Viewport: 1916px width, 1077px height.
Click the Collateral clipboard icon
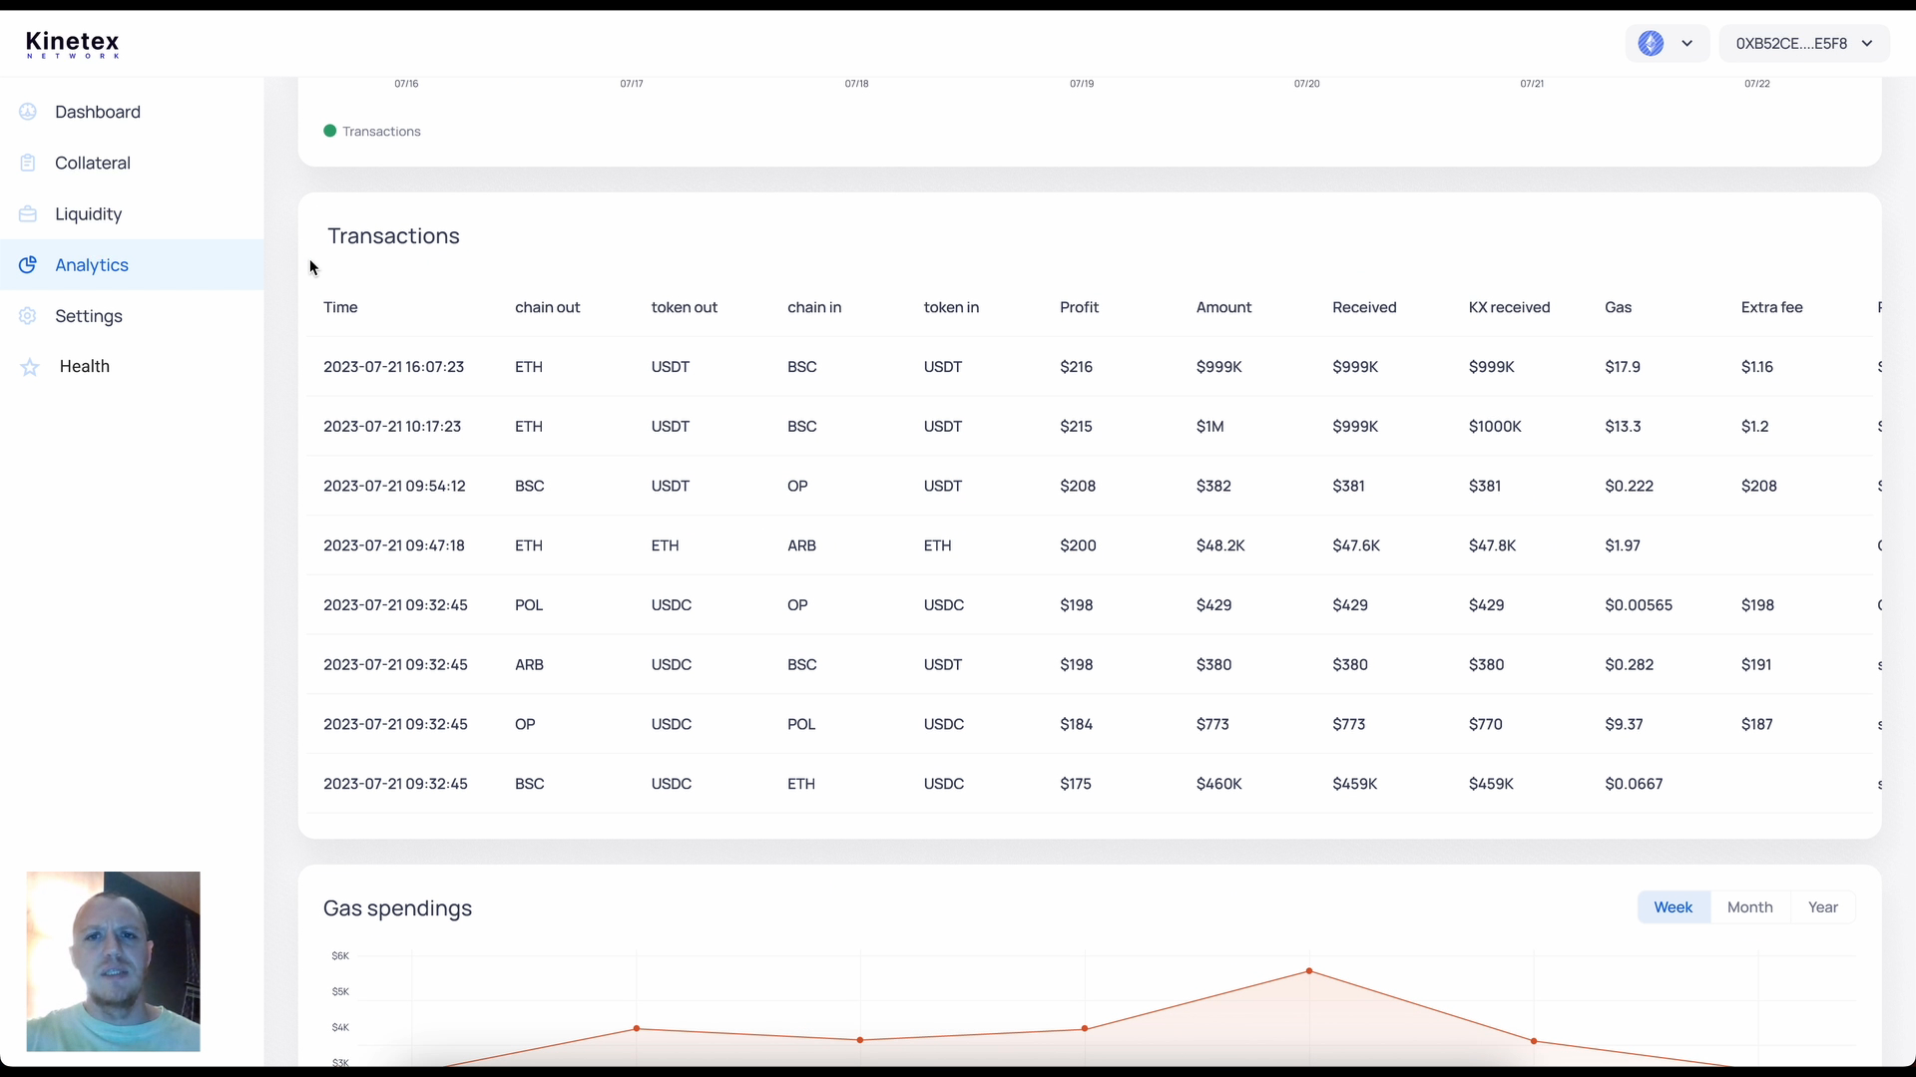coord(28,163)
